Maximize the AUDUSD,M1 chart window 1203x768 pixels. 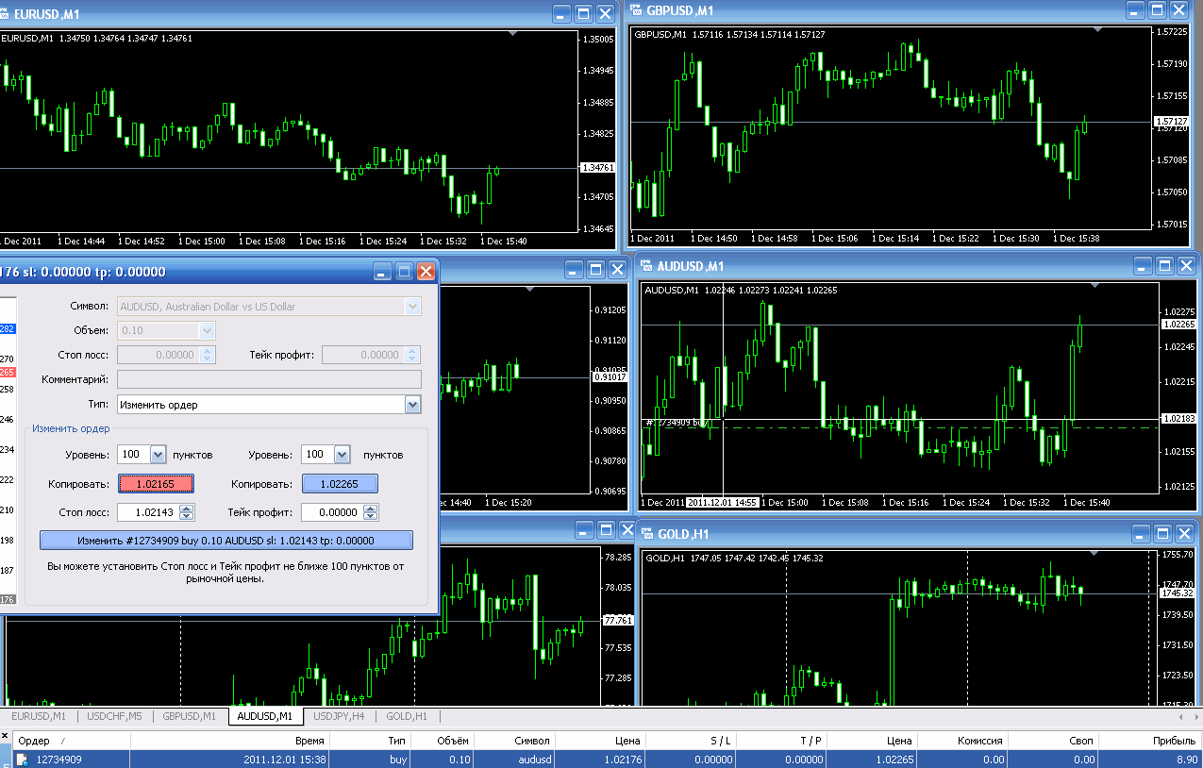pos(1163,266)
